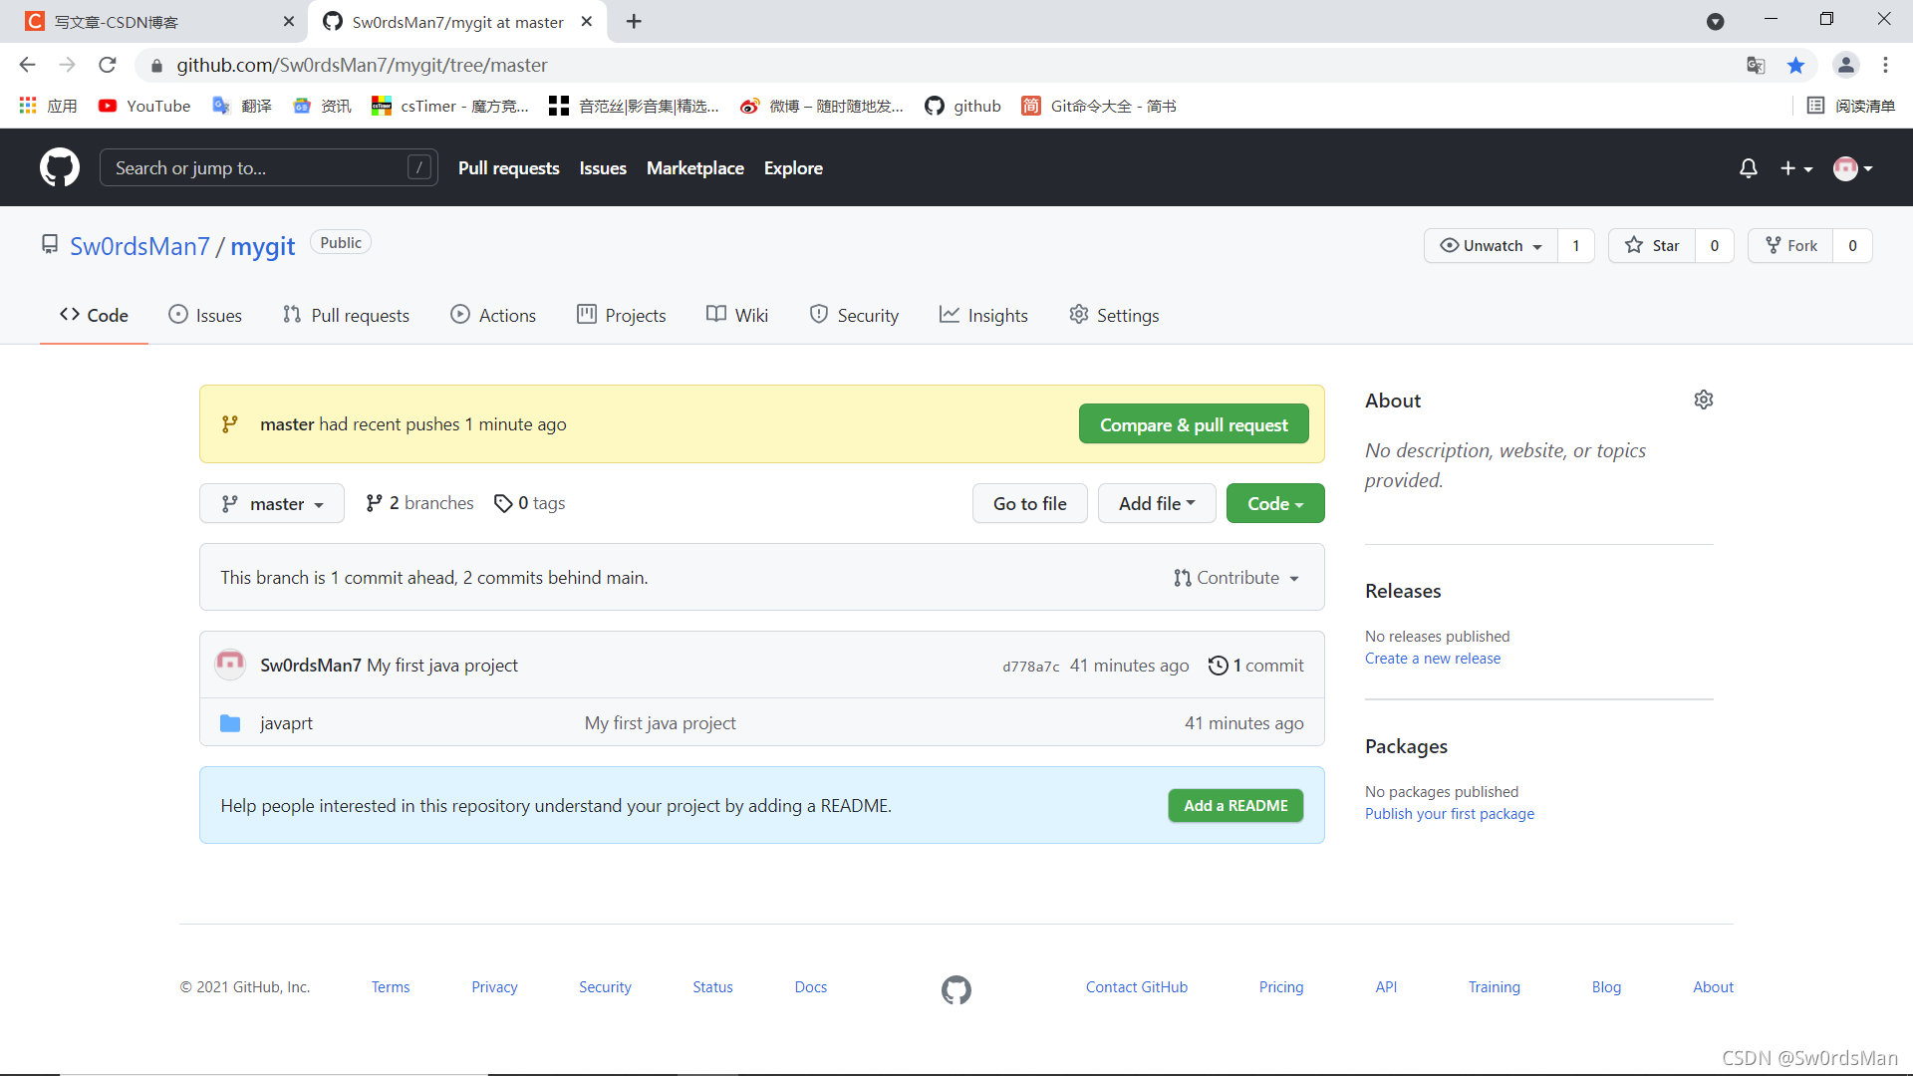Viewport: 1913px width, 1076px height.
Task: Open Chrome three-dot menu
Action: 1885,65
